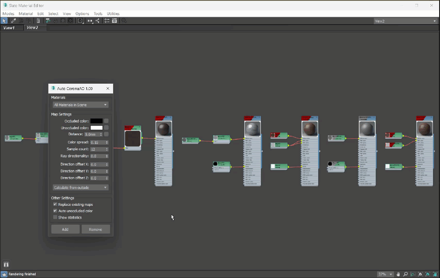Select the arrow Select tool in toolbar
This screenshot has height=278, width=440.
pyautogui.click(x=4, y=21)
